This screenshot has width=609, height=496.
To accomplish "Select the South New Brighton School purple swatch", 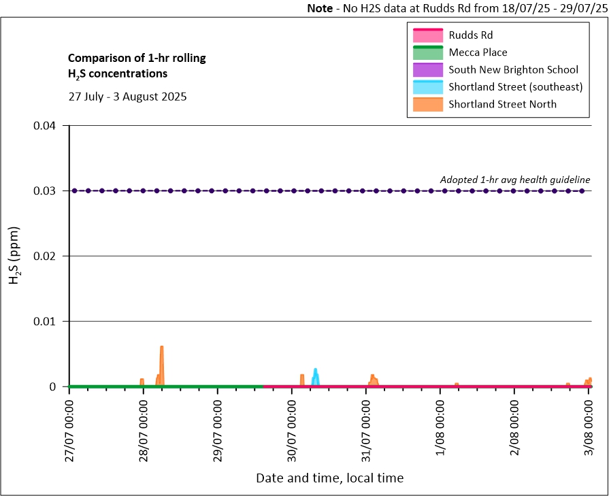I will [427, 69].
